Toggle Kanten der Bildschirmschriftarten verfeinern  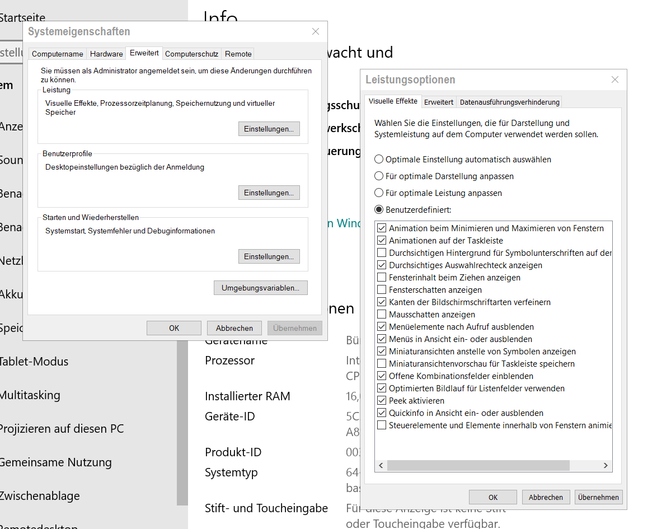click(382, 302)
